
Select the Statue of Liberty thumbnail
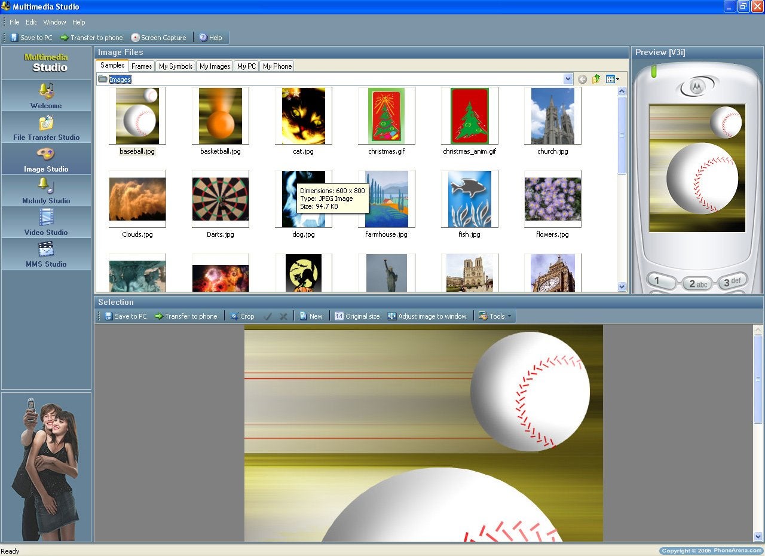click(386, 273)
